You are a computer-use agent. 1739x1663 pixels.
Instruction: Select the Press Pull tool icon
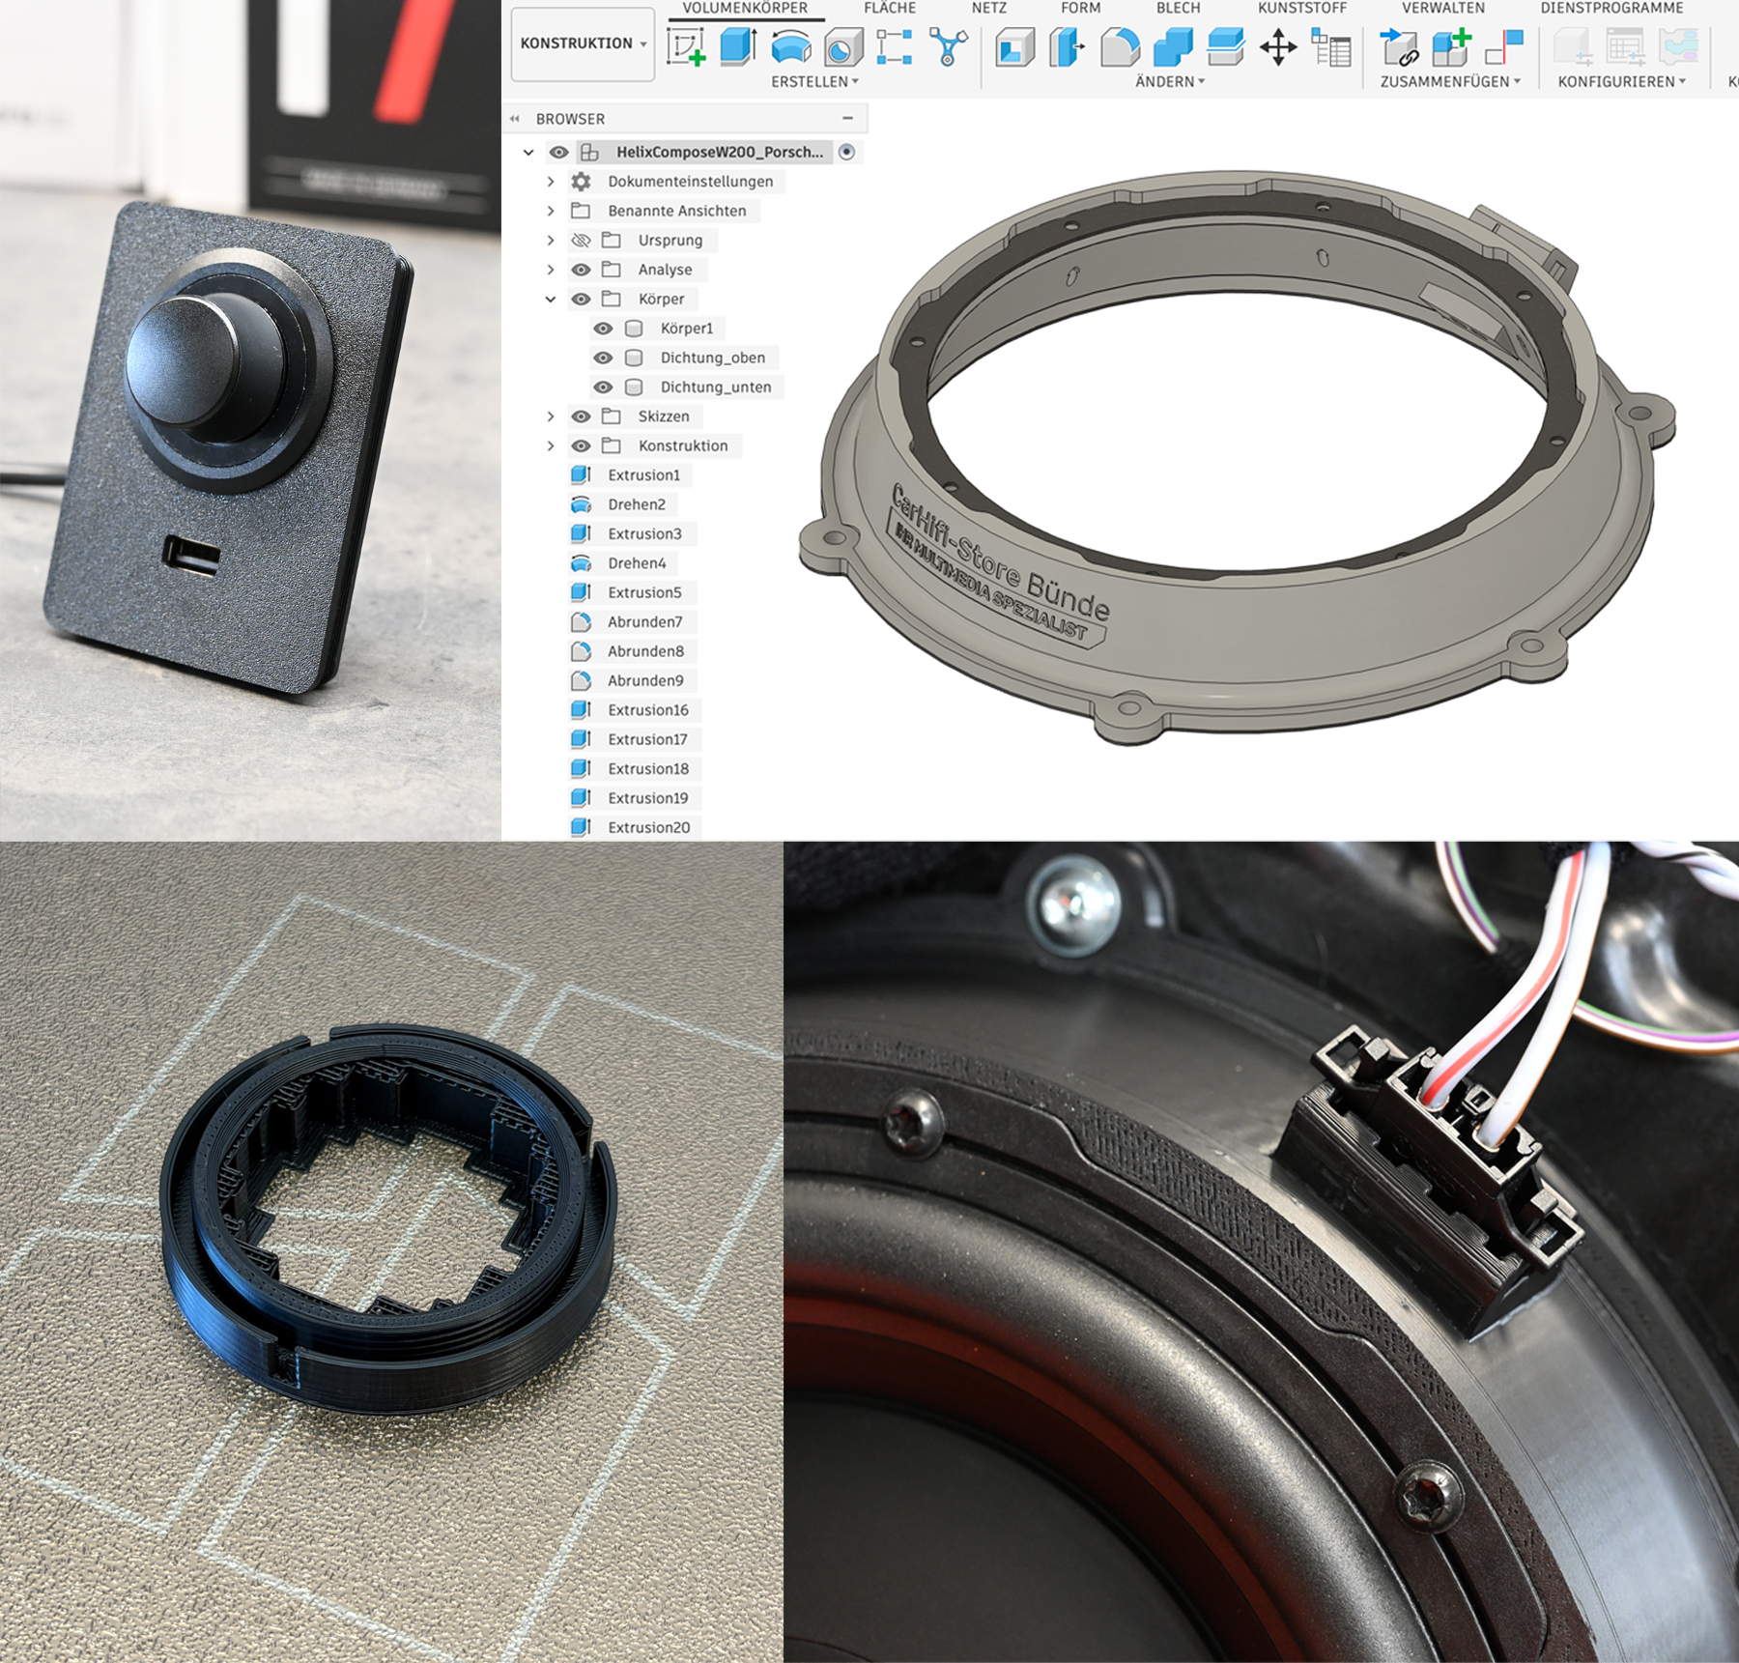point(1067,47)
